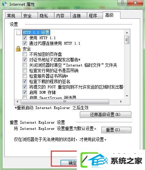Uncheck 使用 HTTP 1.1 checkbox
This screenshot has height=170, width=145.
coord(25,38)
